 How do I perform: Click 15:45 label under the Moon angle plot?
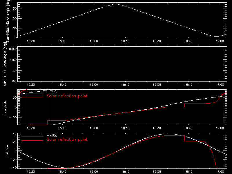62,85
